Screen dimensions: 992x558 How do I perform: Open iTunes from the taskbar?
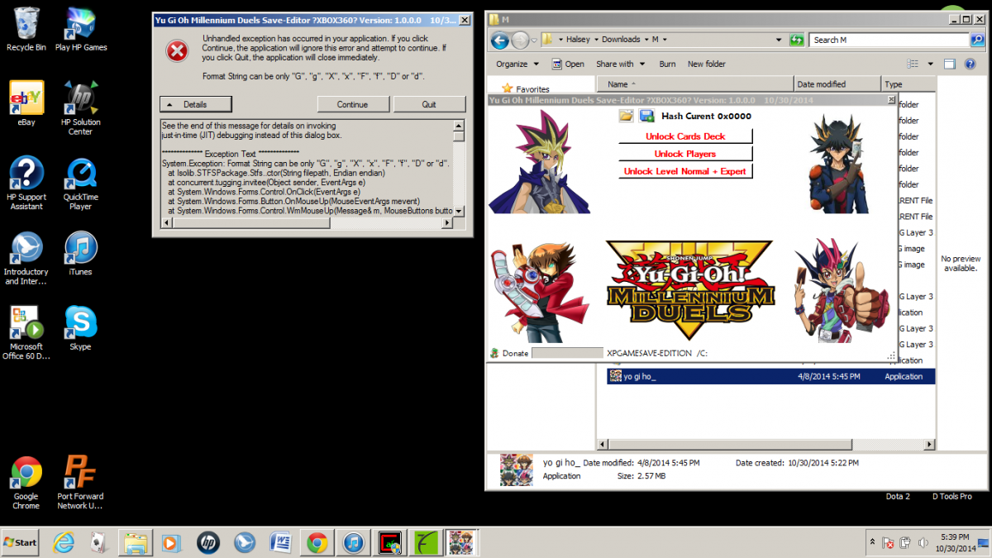[353, 542]
